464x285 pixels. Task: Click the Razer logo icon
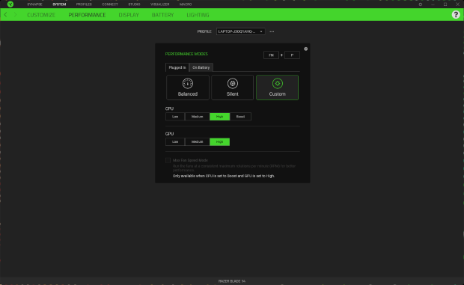coord(10,4)
